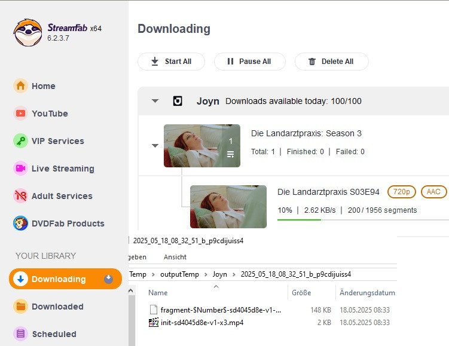Viewport: 449px width, 346px height.
Task: Go to the Downloaded library
Action: pos(57,307)
